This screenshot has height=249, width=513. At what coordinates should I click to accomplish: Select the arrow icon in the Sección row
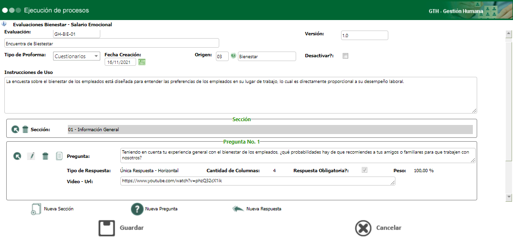15,129
